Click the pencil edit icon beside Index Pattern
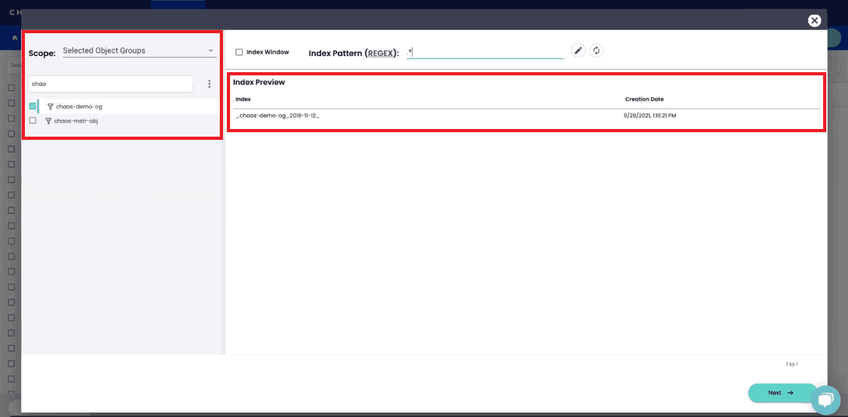The image size is (848, 417). [x=578, y=51]
